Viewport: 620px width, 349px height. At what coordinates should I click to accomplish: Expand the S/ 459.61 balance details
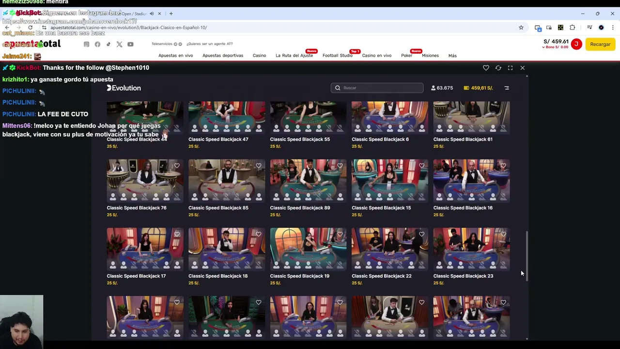[556, 44]
